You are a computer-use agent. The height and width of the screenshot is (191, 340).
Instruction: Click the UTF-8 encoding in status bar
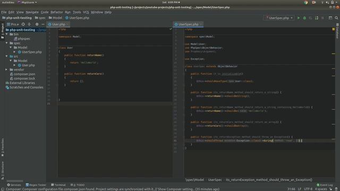(x=308, y=189)
